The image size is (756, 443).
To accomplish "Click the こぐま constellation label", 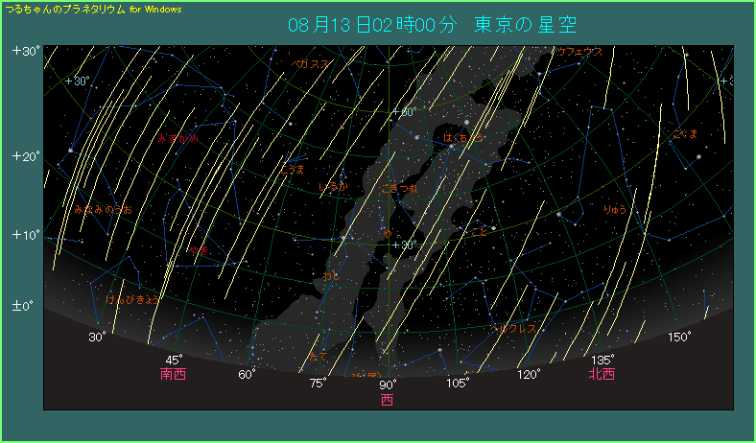I will [x=685, y=133].
